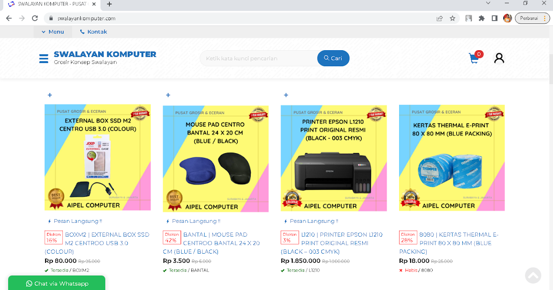This screenshot has height=290, width=553.
Task: Click the phone icon next to Kontak
Action: tap(82, 31)
